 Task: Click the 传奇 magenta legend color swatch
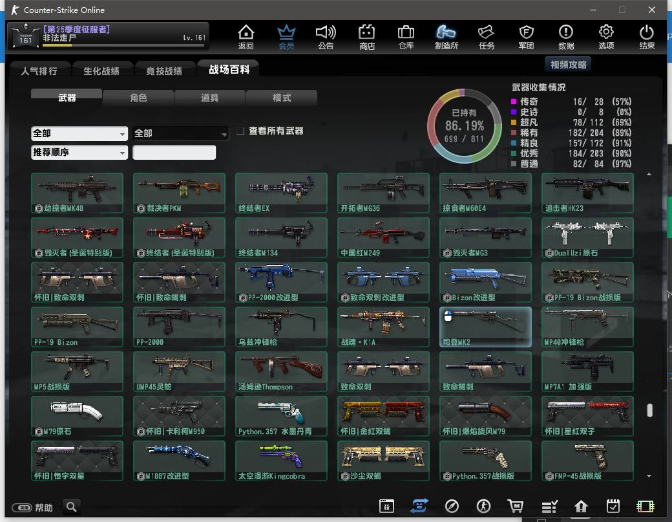pyautogui.click(x=514, y=102)
